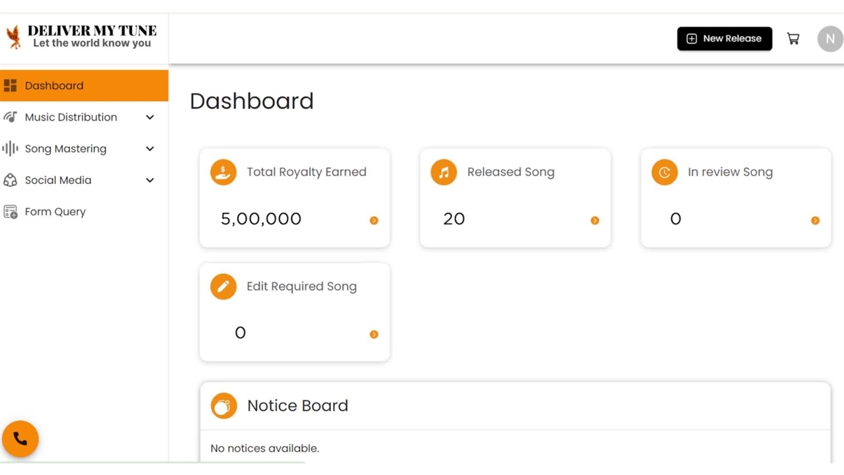
Task: Expand the Song Mastering chevron
Action: [x=150, y=149]
